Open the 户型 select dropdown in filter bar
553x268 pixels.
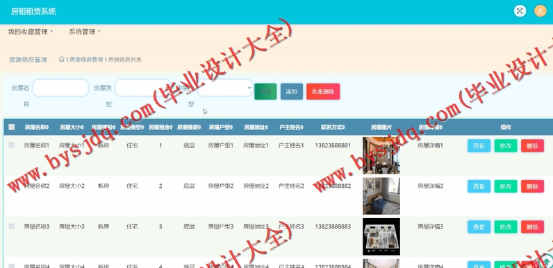[225, 88]
